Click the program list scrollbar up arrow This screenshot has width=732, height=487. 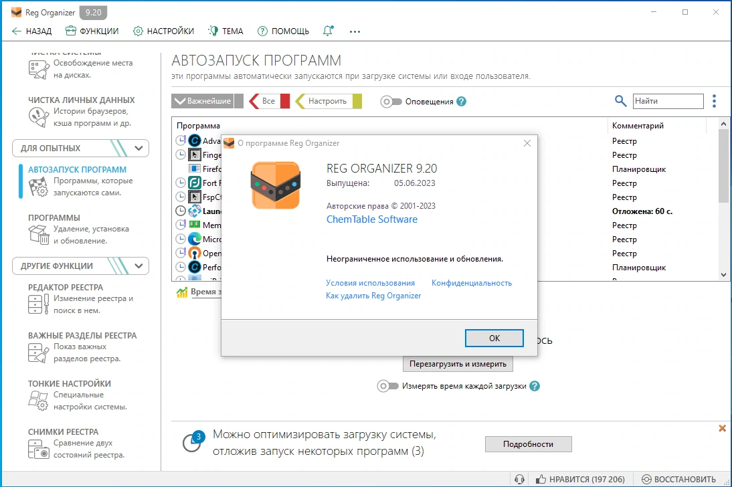click(723, 124)
